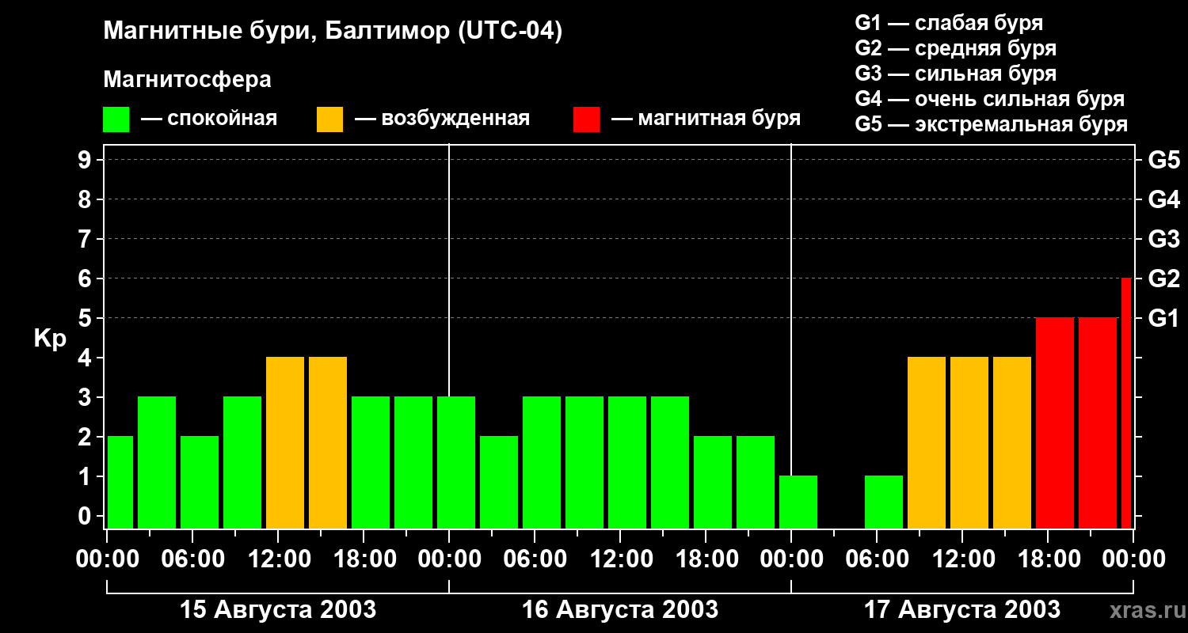Click the orange Kp 4 bar starting 12:00 on 17 August
Image resolution: width=1188 pixels, height=633 pixels.
coord(969,442)
